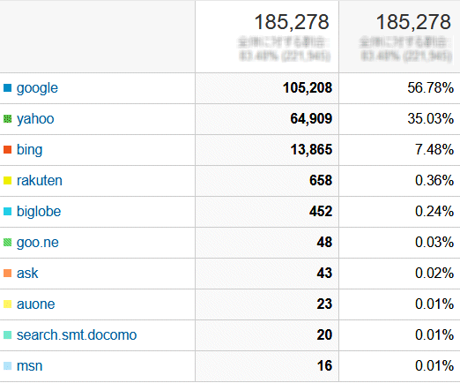The image size is (460, 383).
Task: Click the 0.01% percentage for msn
Action: 434,366
